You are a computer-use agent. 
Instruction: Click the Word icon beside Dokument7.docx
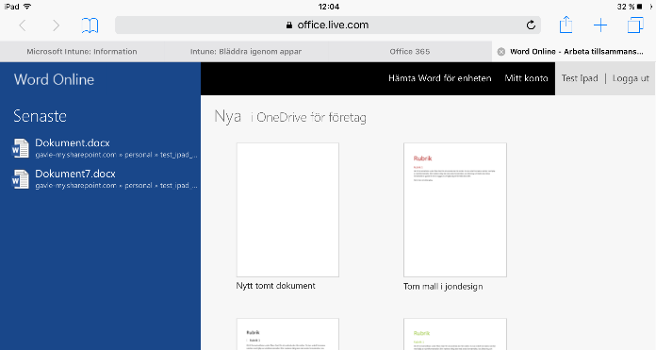[21, 179]
